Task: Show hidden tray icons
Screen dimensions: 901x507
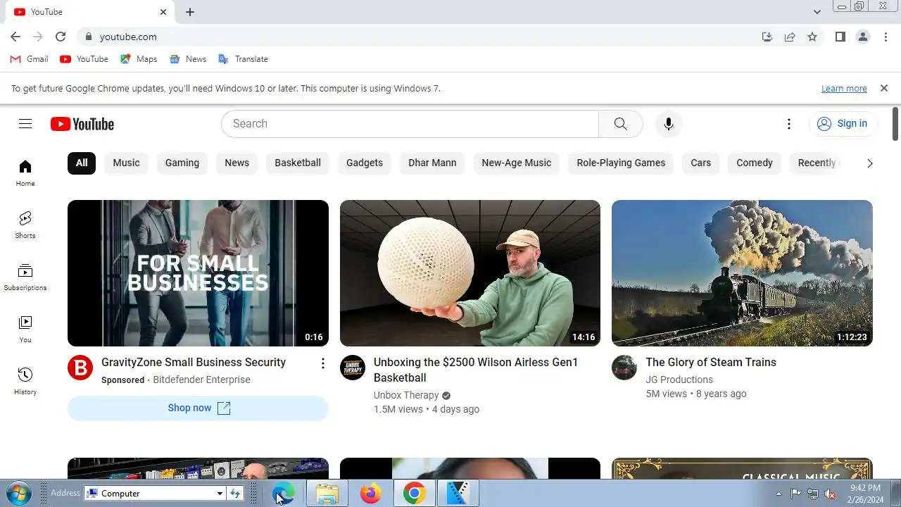Action: [779, 494]
